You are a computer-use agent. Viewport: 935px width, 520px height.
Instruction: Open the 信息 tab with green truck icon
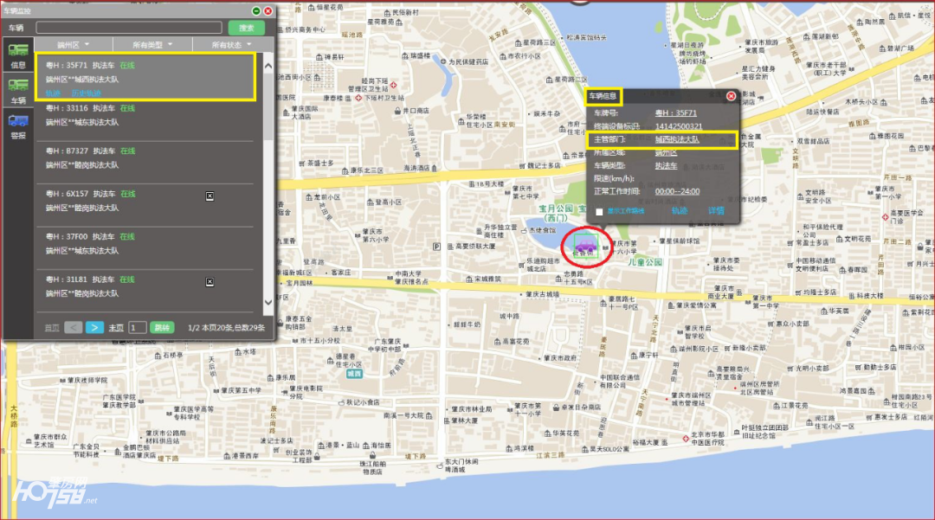[18, 55]
